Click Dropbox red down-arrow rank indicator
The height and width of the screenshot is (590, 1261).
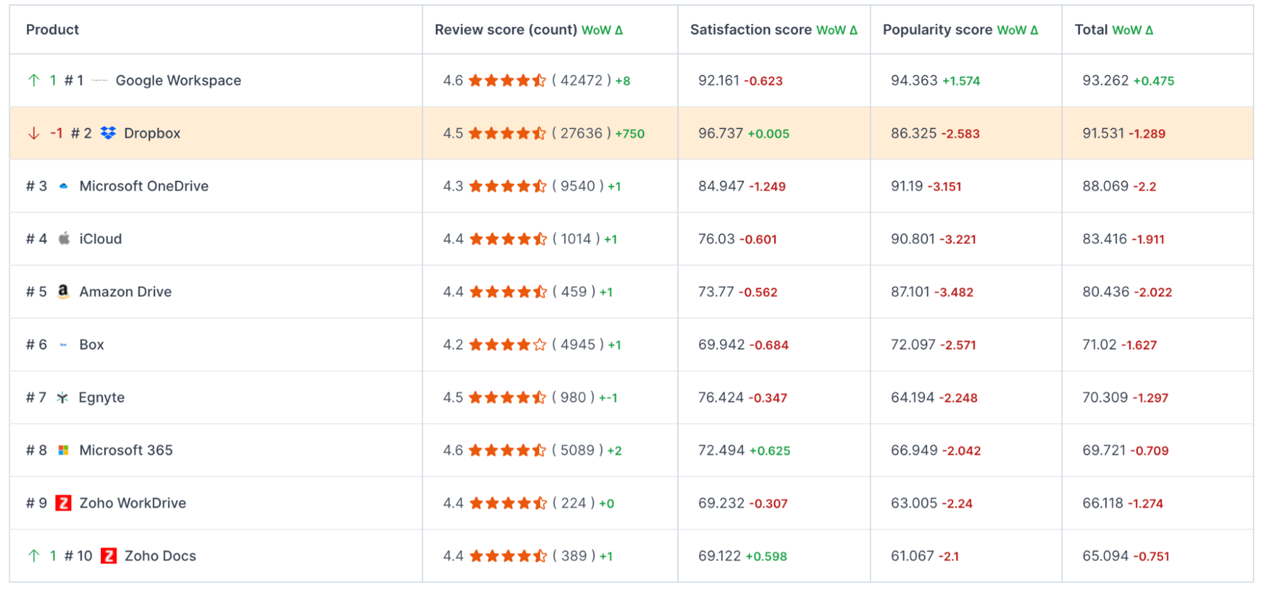click(x=34, y=133)
